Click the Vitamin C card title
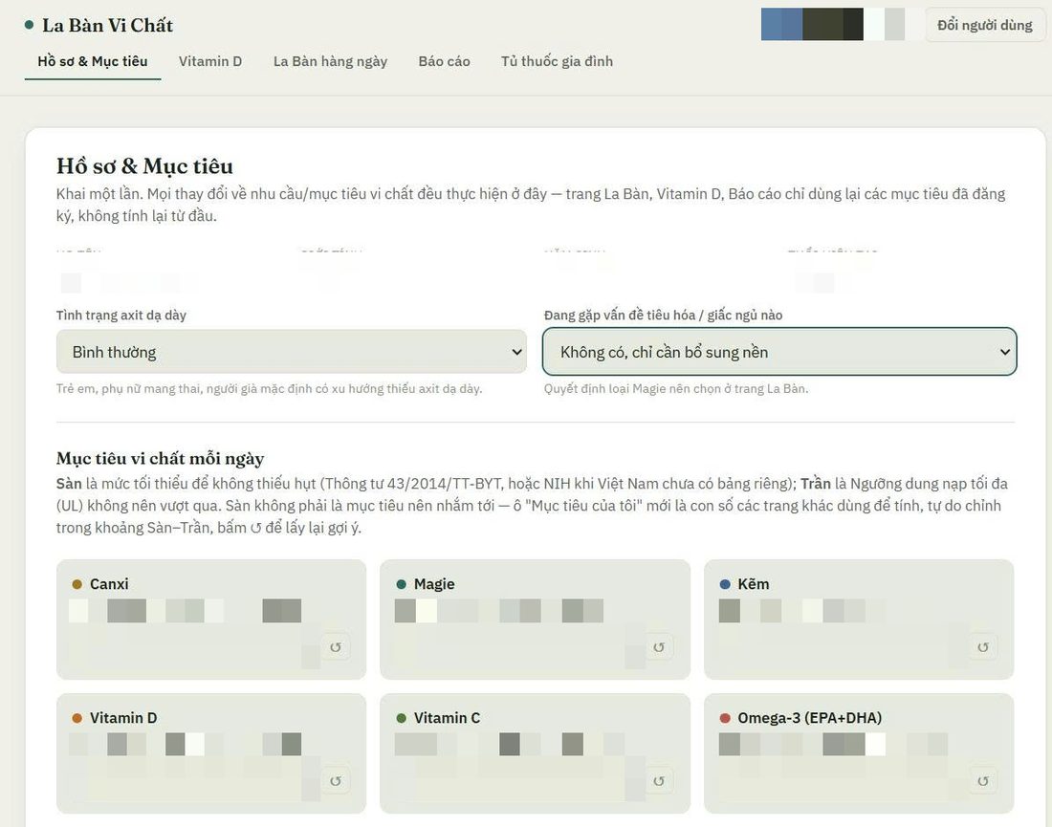 coord(447,718)
